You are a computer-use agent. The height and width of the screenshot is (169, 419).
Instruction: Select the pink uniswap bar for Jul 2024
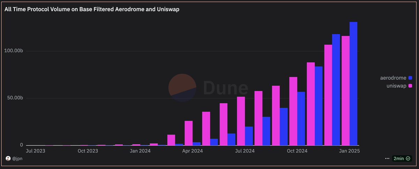[x=241, y=121]
